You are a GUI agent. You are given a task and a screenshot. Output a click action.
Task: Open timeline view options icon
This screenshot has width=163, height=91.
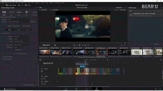(x=40, y=60)
